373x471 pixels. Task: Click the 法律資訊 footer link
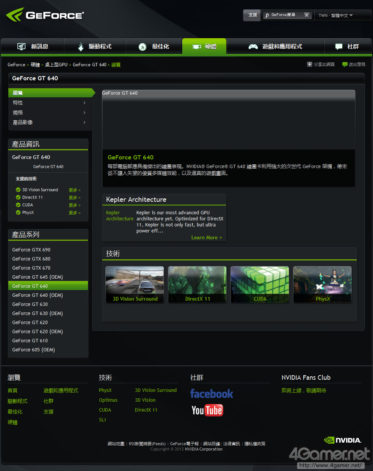pos(232,444)
